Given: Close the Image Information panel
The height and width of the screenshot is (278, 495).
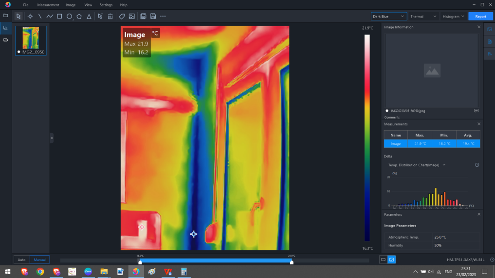Looking at the screenshot, I should [478, 27].
